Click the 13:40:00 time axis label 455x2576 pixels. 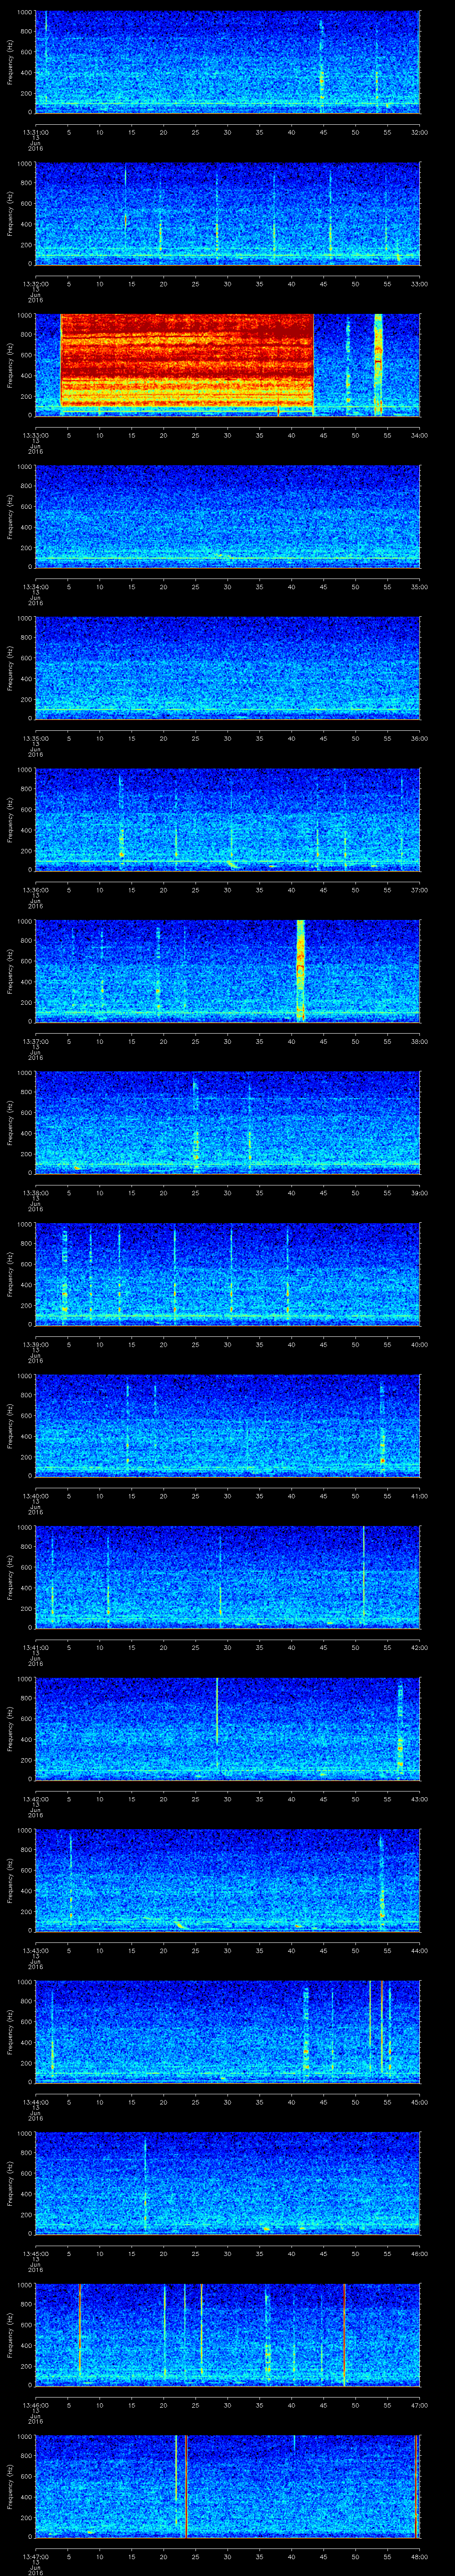[x=35, y=1496]
